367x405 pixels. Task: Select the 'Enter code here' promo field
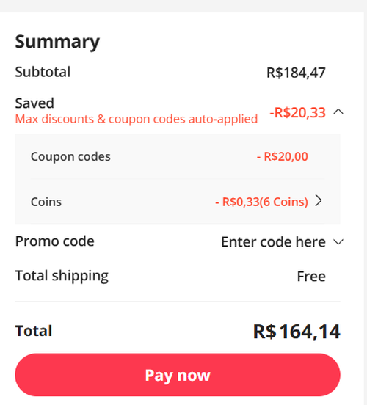pyautogui.click(x=273, y=242)
